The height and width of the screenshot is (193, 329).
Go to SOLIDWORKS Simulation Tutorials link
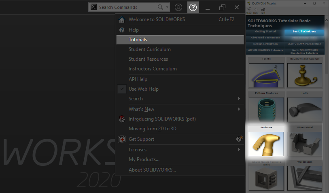(304, 52)
